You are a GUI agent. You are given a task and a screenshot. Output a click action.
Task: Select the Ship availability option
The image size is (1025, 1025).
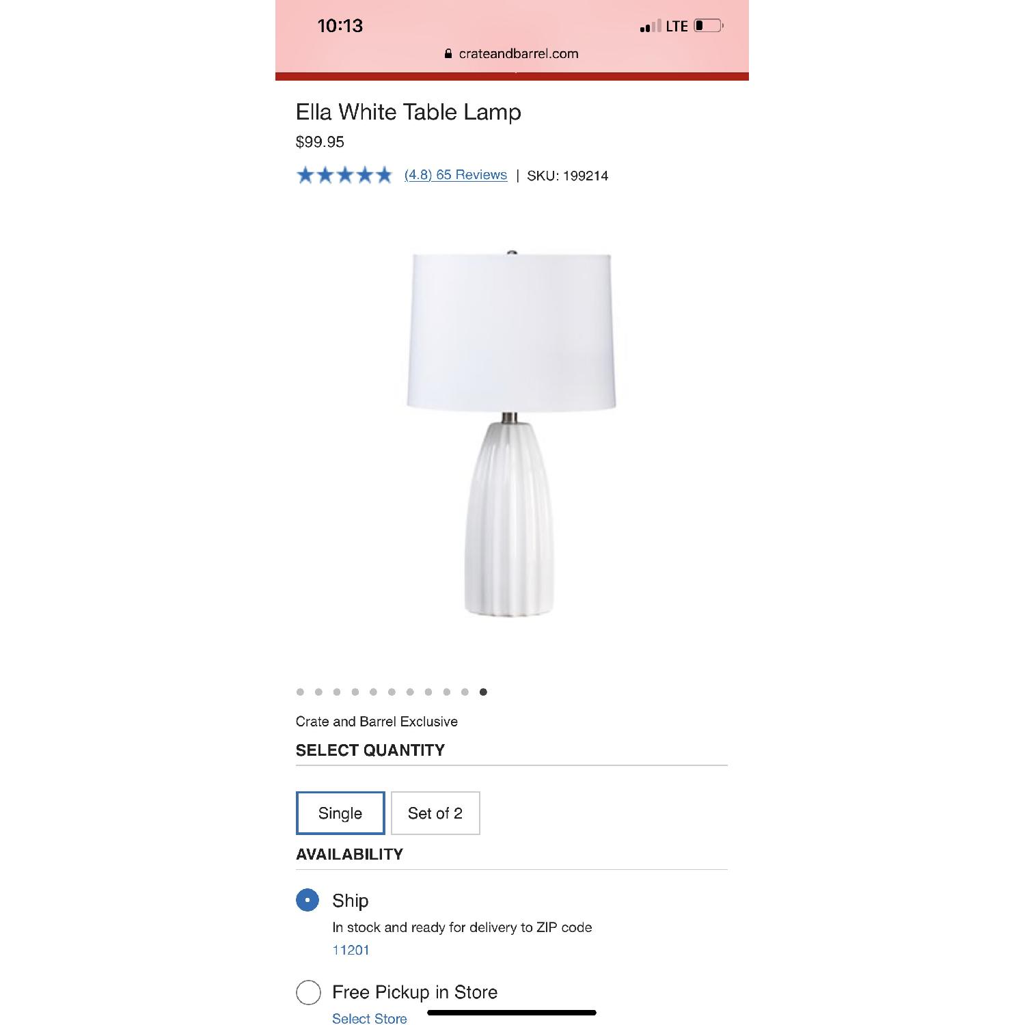308,900
